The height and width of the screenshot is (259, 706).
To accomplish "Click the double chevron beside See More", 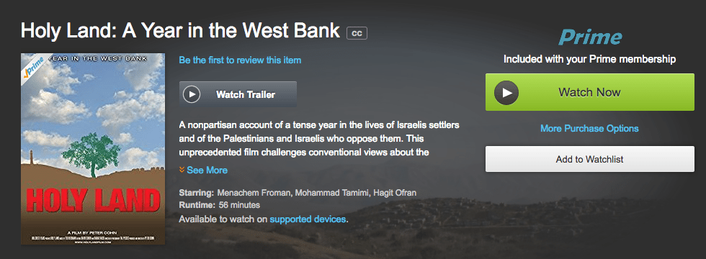I will point(182,170).
